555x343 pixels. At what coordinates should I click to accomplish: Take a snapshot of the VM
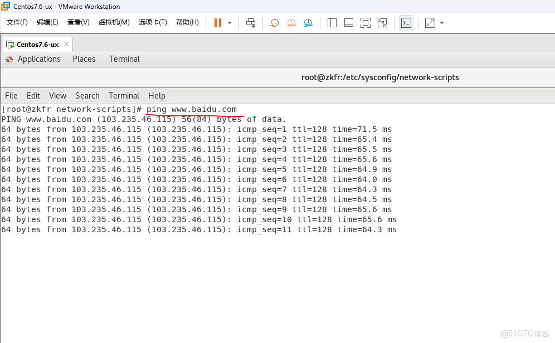tap(274, 23)
